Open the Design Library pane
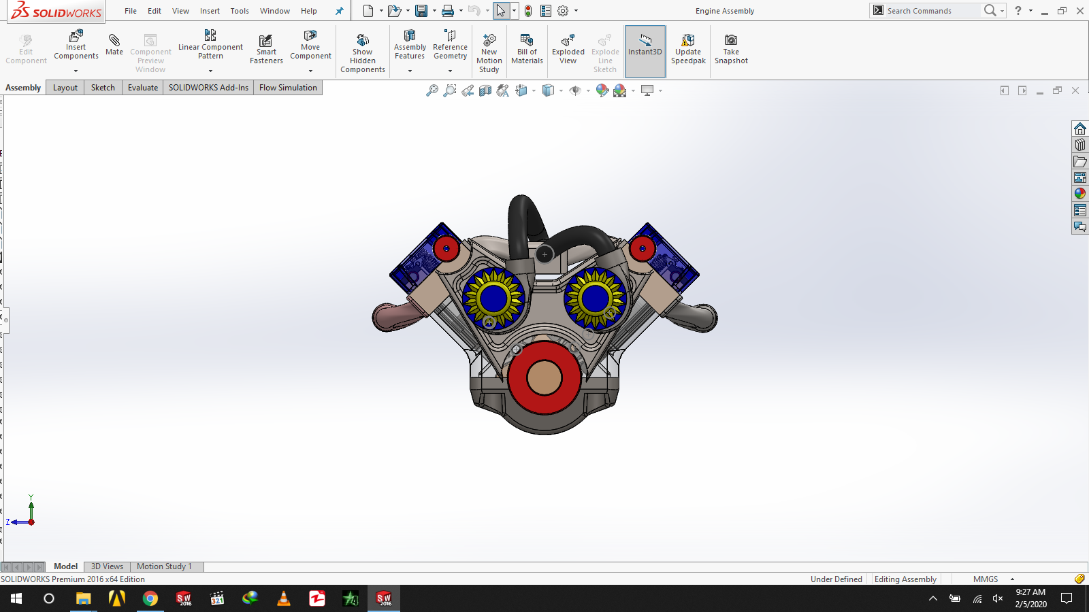 click(x=1080, y=145)
